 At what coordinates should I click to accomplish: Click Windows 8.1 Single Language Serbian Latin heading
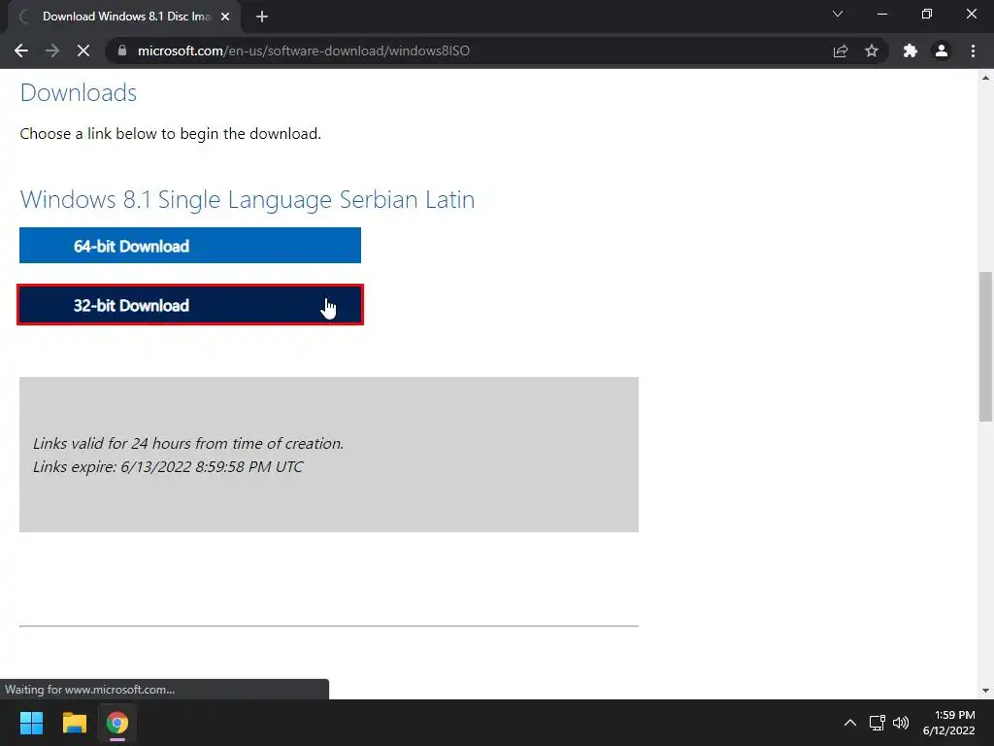[x=248, y=199]
